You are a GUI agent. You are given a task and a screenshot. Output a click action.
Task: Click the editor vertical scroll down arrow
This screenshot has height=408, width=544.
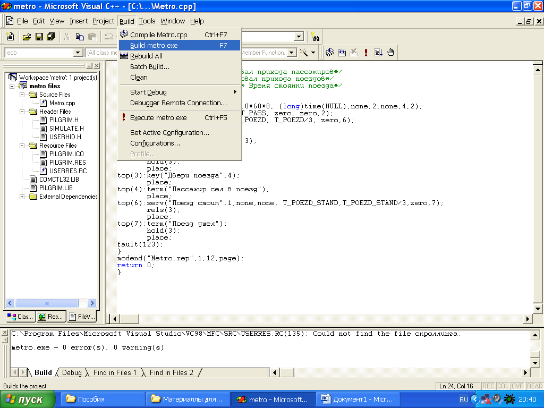(538, 309)
